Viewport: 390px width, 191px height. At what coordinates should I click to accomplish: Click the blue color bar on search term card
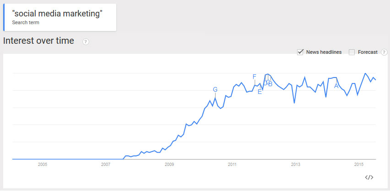pos(4,17)
